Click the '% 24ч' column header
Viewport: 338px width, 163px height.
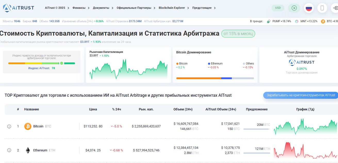[x=117, y=109]
